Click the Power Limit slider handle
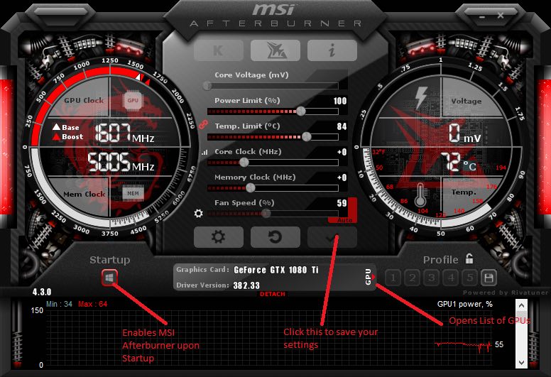The image size is (551, 377). tap(301, 111)
